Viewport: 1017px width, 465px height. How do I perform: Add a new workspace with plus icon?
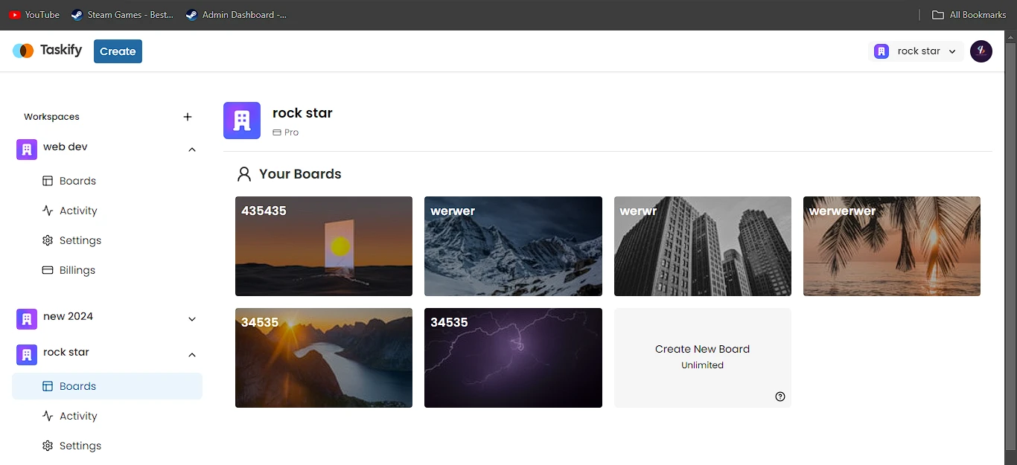click(188, 117)
